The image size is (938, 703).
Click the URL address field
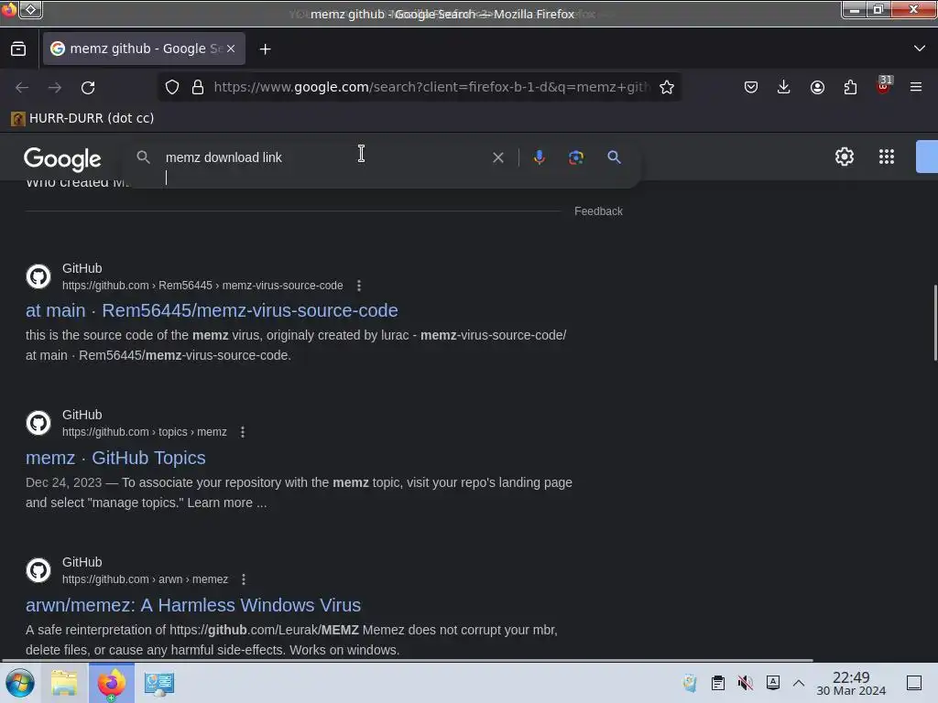tap(431, 87)
